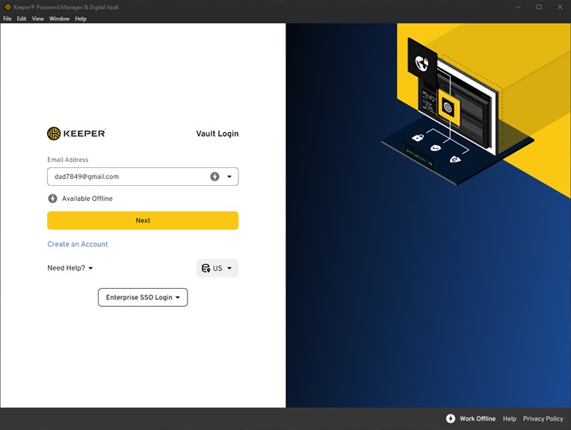The width and height of the screenshot is (571, 430).
Task: Click the Keeper logo on login form
Action: tap(76, 134)
